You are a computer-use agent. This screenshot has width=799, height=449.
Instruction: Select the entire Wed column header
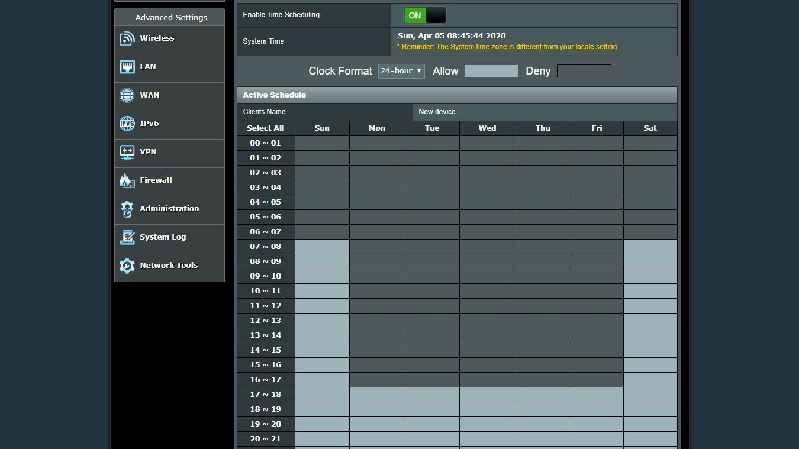tap(487, 128)
